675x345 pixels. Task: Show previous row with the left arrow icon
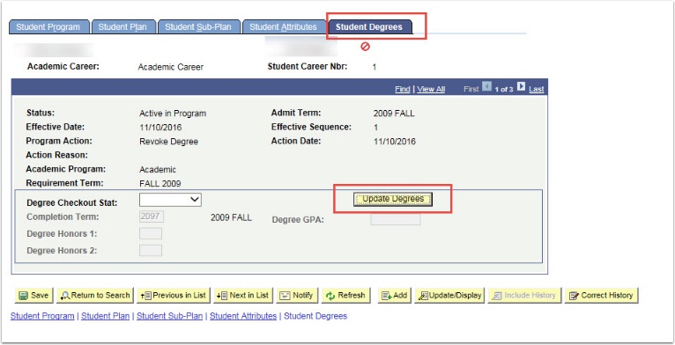pos(486,86)
